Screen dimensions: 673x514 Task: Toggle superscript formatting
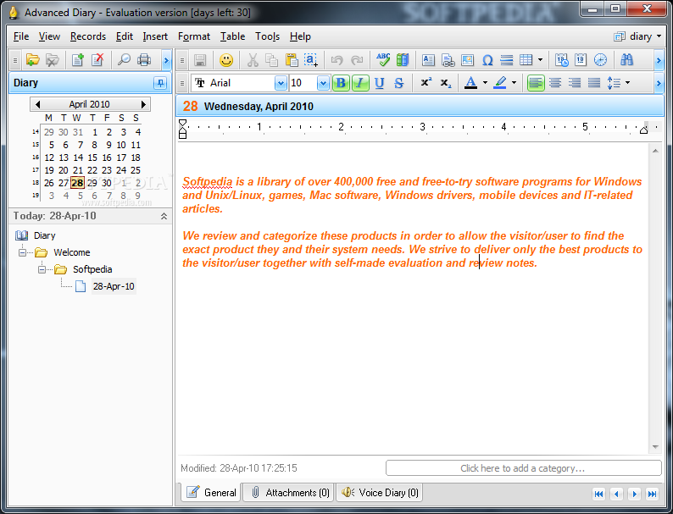pyautogui.click(x=425, y=83)
